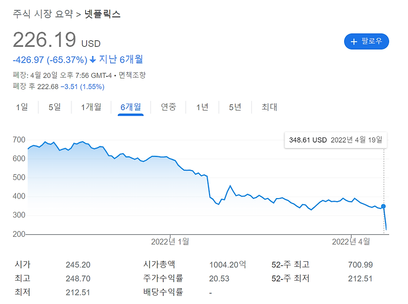The height and width of the screenshot is (304, 408).
Task: Click the 400 y-axis label
Action: (x=19, y=196)
